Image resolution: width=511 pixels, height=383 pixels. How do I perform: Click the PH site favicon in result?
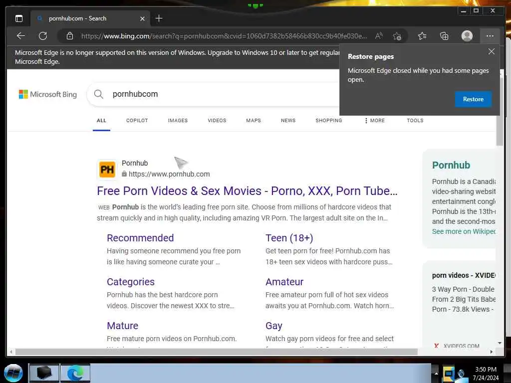(107, 170)
